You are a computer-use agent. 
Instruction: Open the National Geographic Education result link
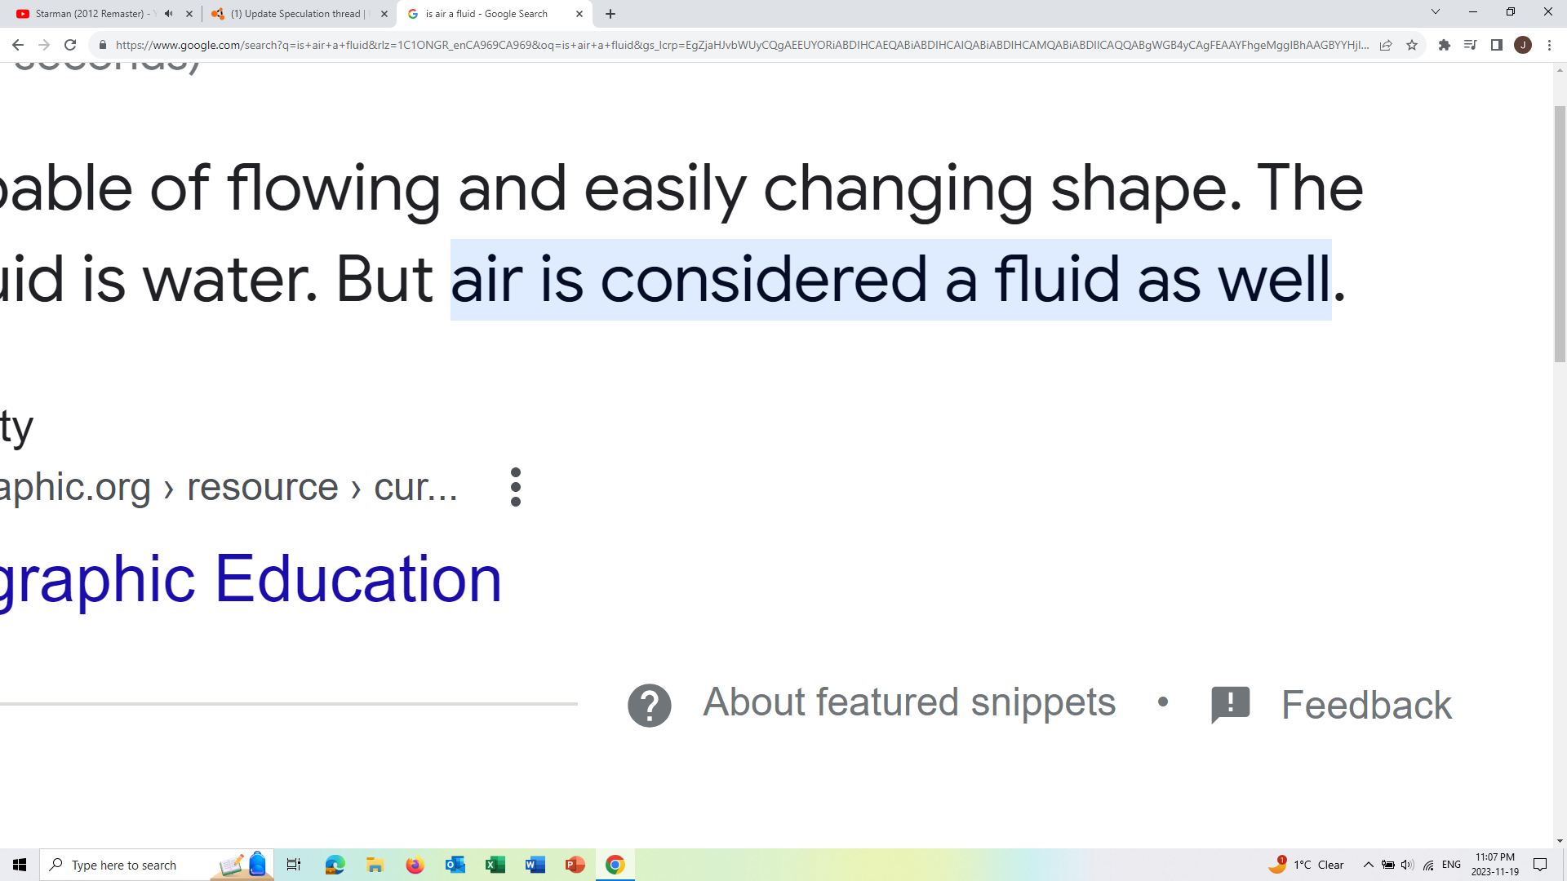[251, 578]
